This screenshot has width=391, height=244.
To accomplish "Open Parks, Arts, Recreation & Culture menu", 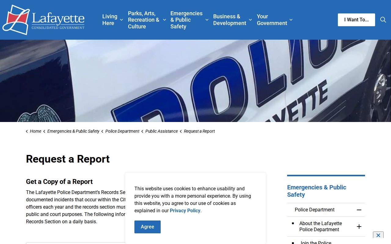I will tap(144, 20).
